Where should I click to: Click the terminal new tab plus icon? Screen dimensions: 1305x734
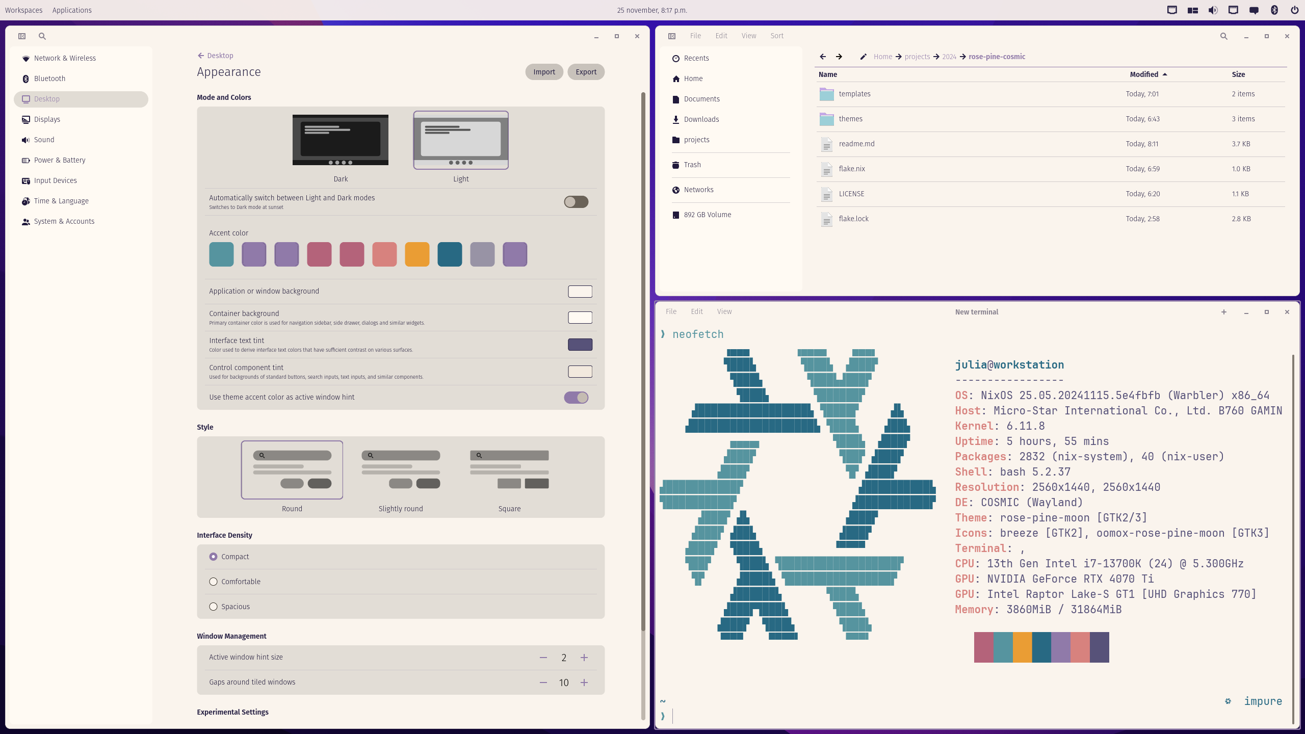pyautogui.click(x=1223, y=312)
